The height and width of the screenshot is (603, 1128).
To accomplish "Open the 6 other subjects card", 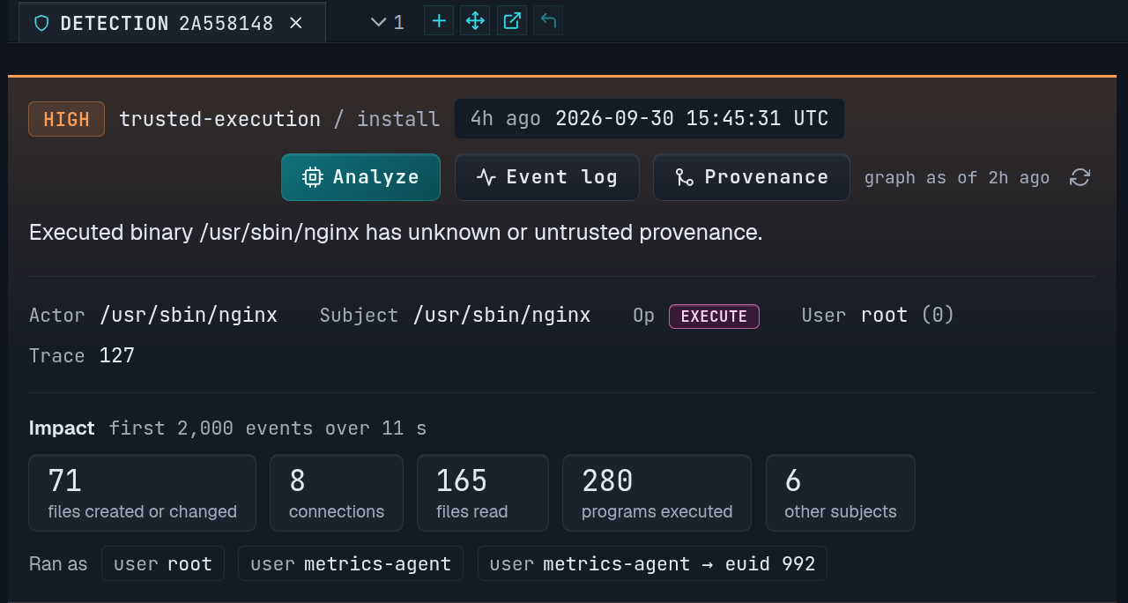I will 841,493.
